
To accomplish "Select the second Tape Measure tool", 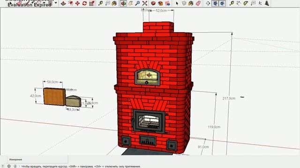I will [232, 3].
